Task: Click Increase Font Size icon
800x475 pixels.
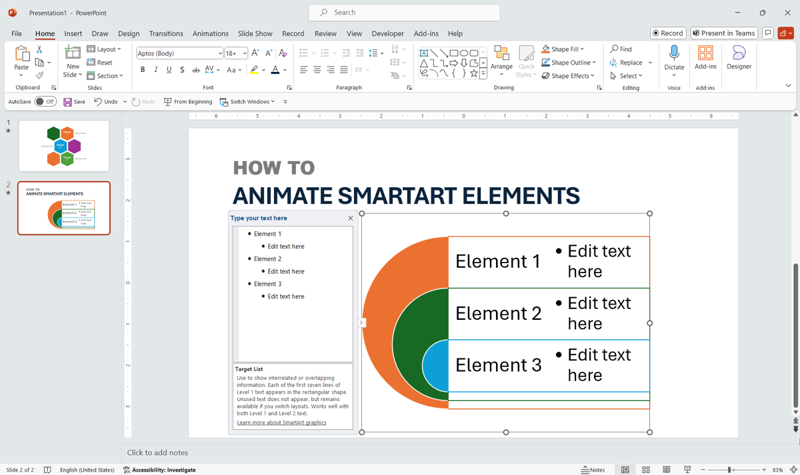Action: (255, 53)
